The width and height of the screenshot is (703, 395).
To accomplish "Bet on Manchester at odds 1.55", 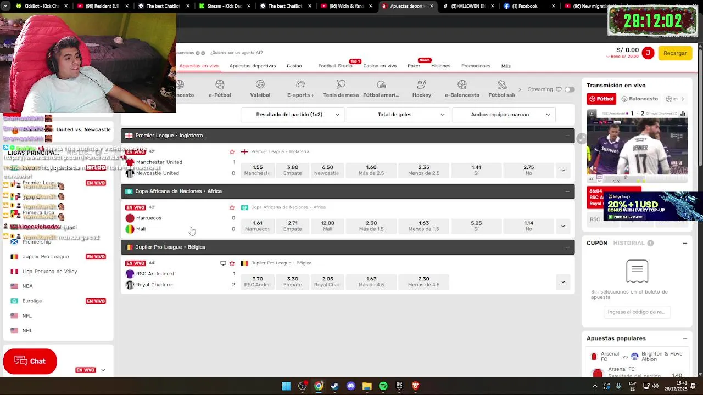I will coord(258,170).
